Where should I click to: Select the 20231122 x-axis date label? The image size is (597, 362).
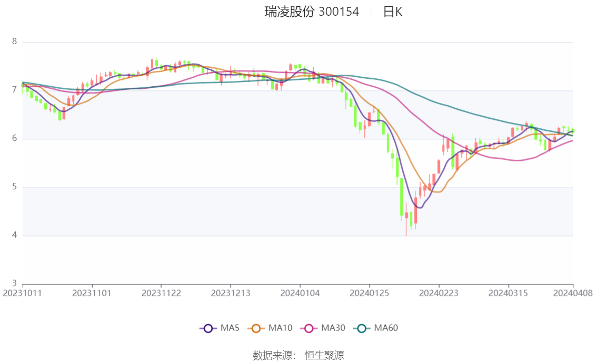[161, 293]
